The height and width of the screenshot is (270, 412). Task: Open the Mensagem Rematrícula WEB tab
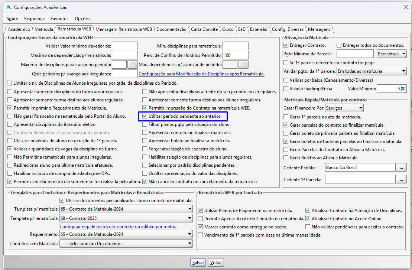click(x=123, y=29)
